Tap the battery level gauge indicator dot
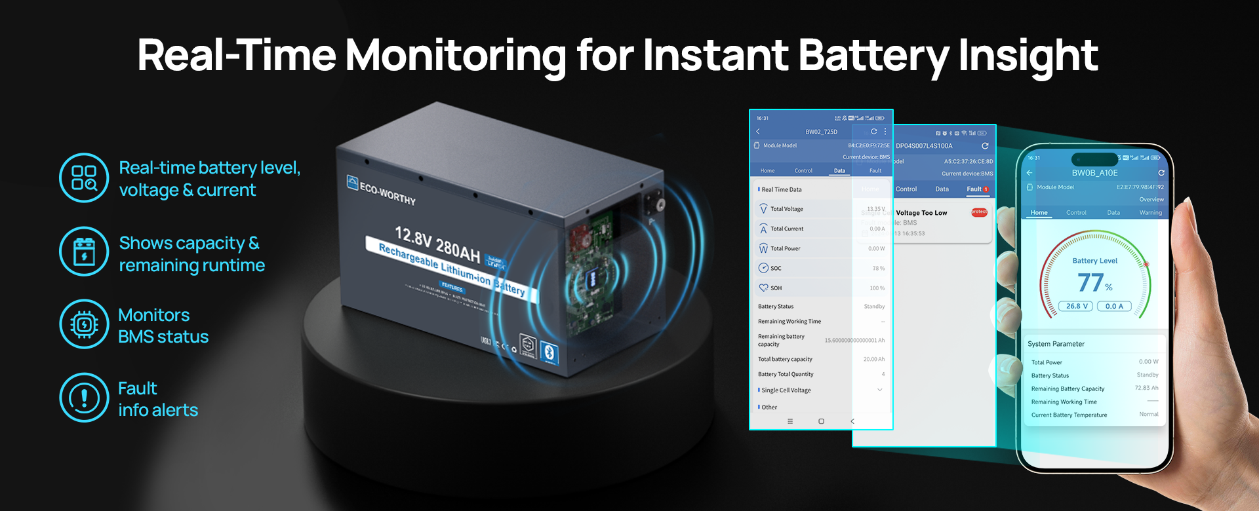This screenshot has width=1259, height=511. (x=1146, y=264)
